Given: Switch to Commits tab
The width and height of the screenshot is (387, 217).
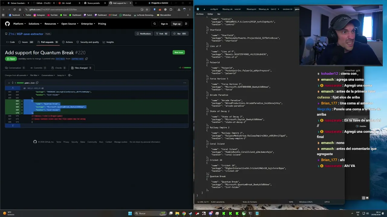Looking at the screenshot, I should click(38, 68).
